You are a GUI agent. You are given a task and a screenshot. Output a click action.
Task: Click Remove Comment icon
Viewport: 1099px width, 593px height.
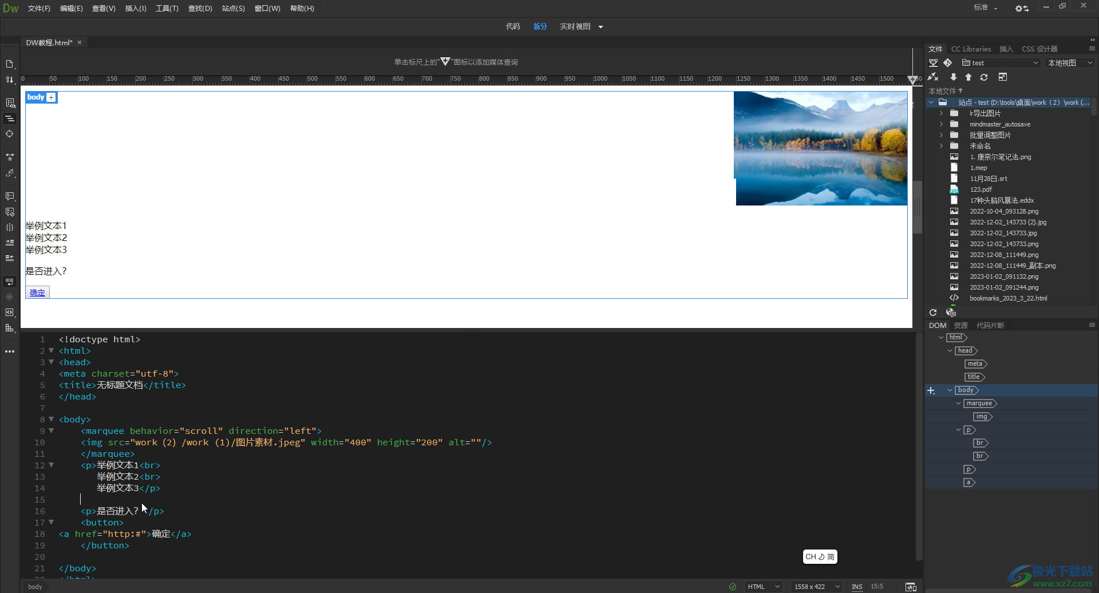tap(10, 212)
